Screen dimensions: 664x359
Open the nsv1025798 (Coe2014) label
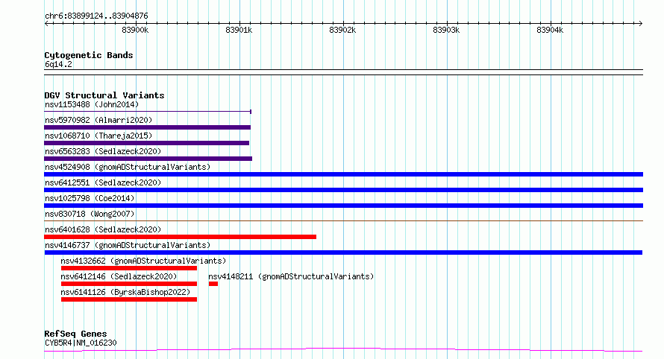tap(90, 198)
